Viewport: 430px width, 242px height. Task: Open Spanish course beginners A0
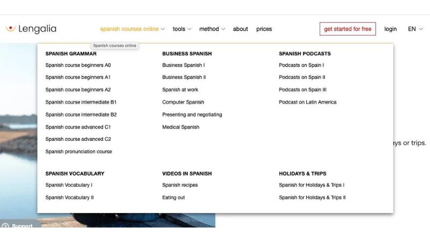pyautogui.click(x=78, y=65)
